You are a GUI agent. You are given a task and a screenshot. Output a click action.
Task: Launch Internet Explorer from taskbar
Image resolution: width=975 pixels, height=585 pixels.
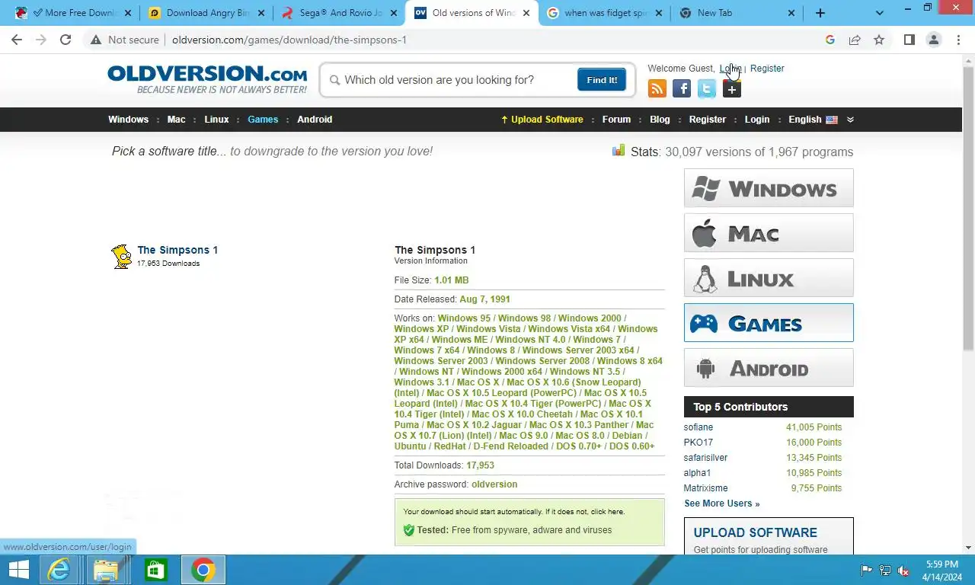point(59,570)
